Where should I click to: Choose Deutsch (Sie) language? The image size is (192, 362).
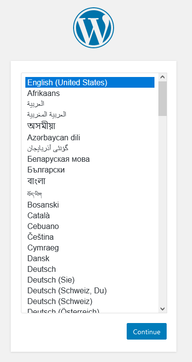pyautogui.click(x=90, y=280)
